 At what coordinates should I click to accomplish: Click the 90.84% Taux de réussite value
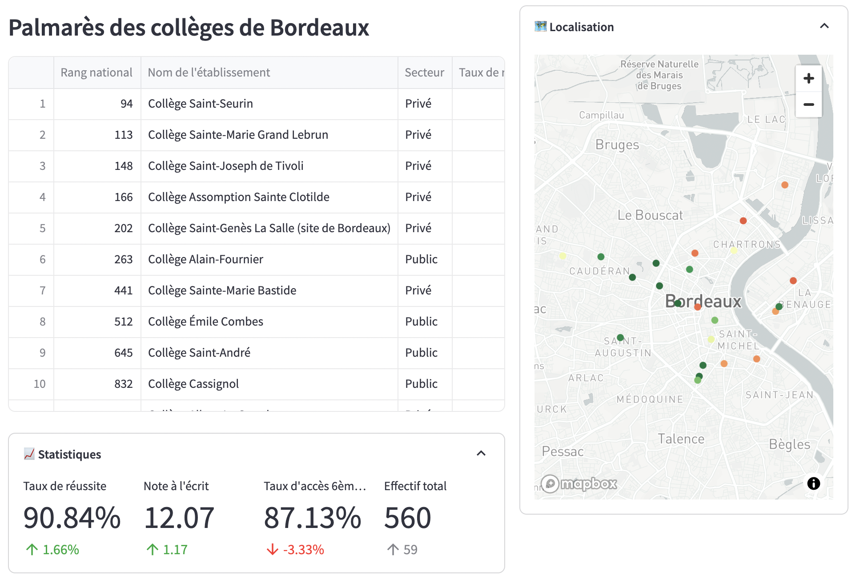pyautogui.click(x=72, y=518)
